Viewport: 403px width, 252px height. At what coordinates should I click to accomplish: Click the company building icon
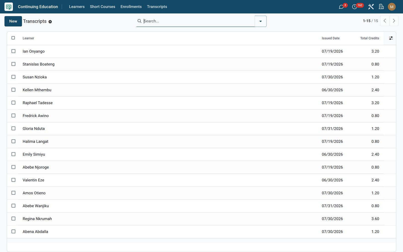[381, 7]
